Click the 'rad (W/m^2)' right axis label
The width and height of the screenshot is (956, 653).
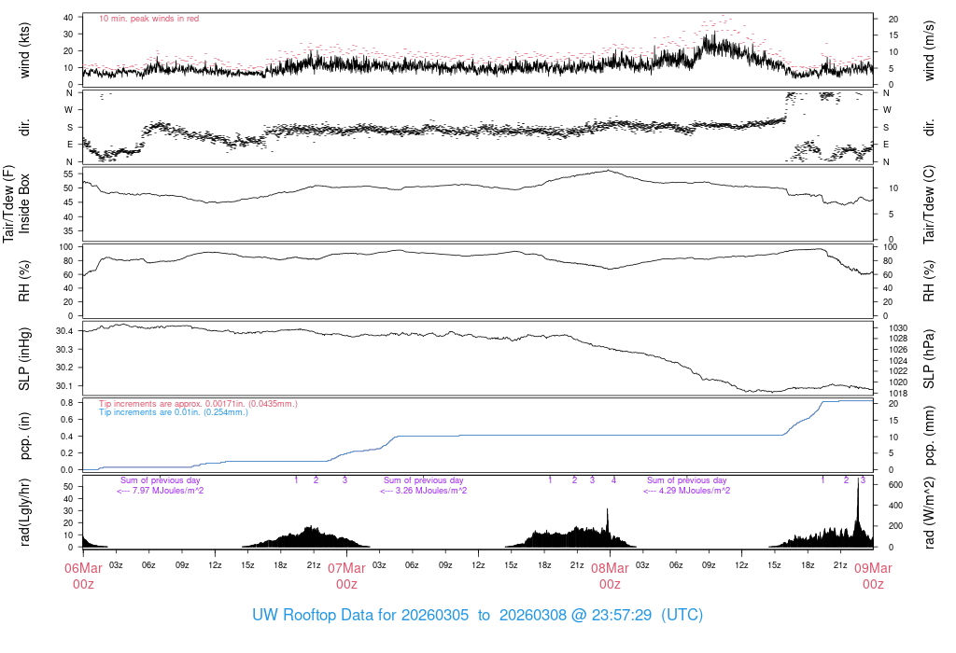pyautogui.click(x=929, y=512)
